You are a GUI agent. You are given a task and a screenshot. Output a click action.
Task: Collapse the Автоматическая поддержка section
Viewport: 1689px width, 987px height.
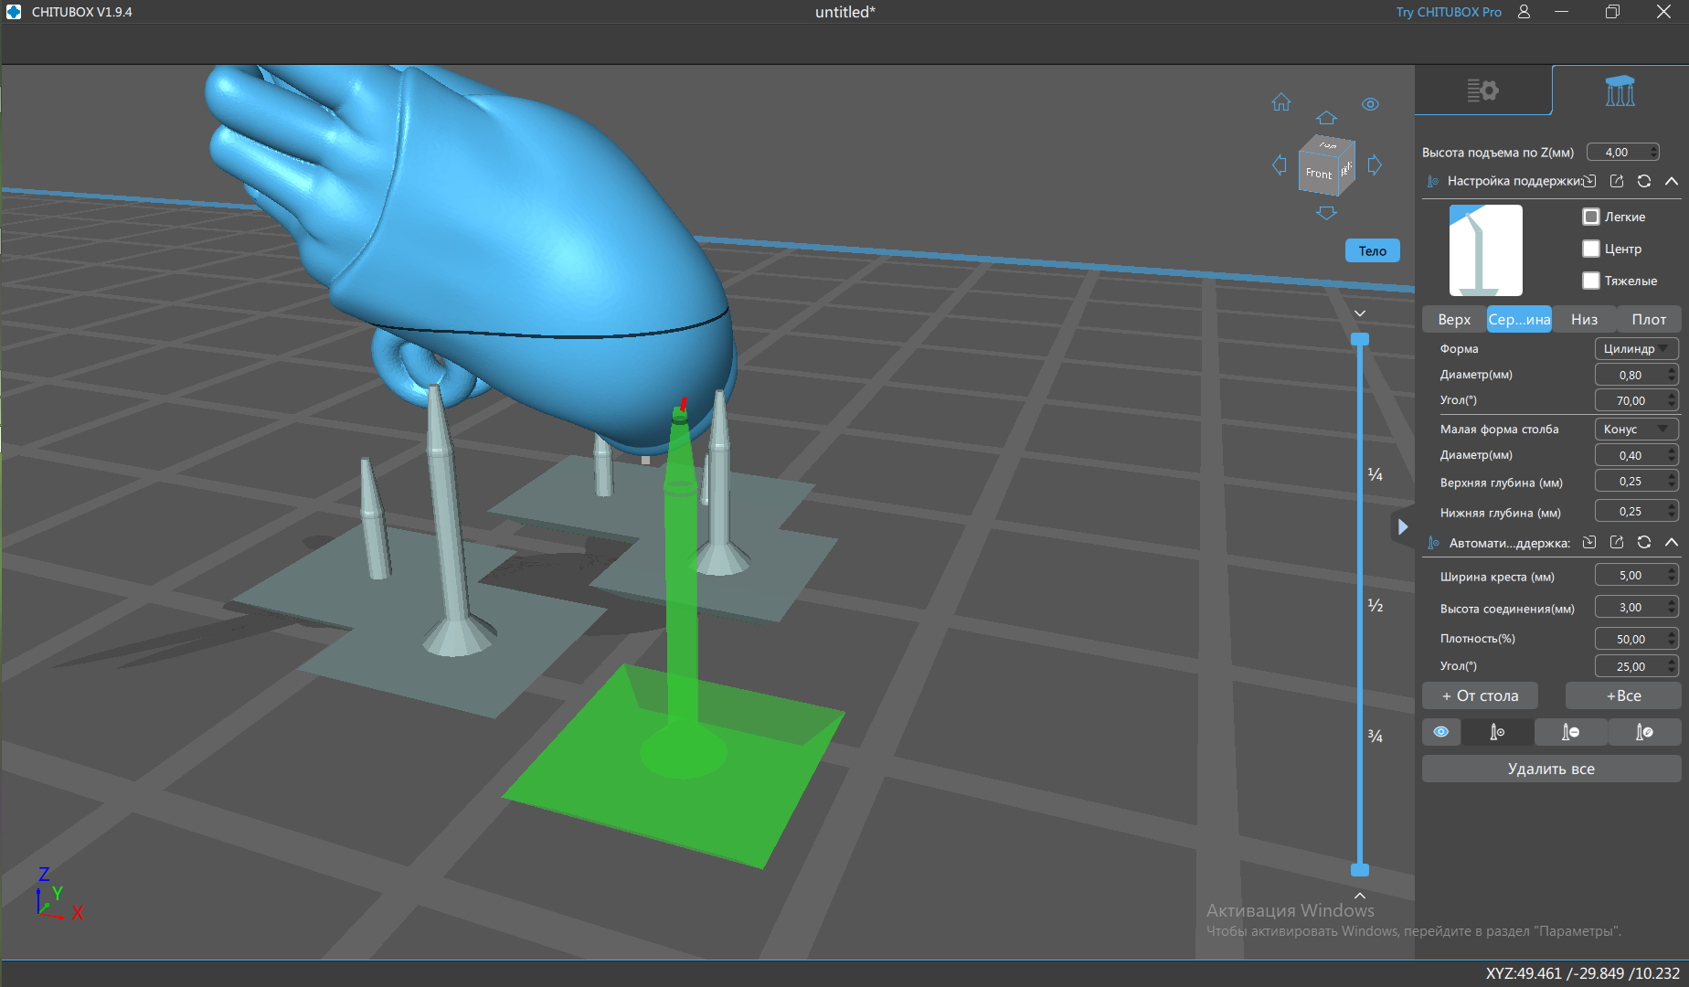(1672, 543)
